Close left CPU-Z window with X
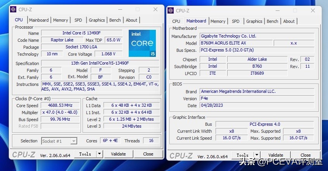Image resolution: width=328 pixels, height=171 pixels. [x=155, y=9]
